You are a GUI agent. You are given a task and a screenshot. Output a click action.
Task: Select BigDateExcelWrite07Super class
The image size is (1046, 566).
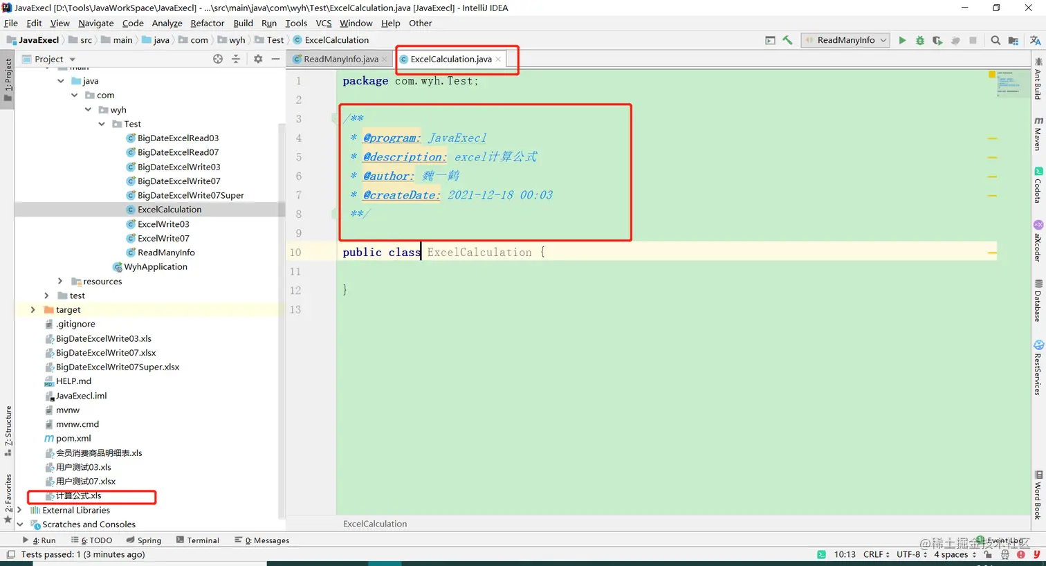190,195
